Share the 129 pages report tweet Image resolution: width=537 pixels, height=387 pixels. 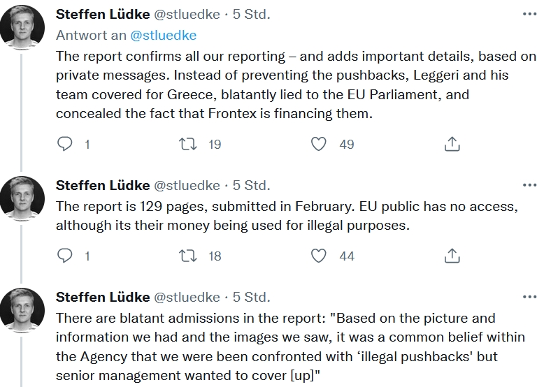point(452,256)
